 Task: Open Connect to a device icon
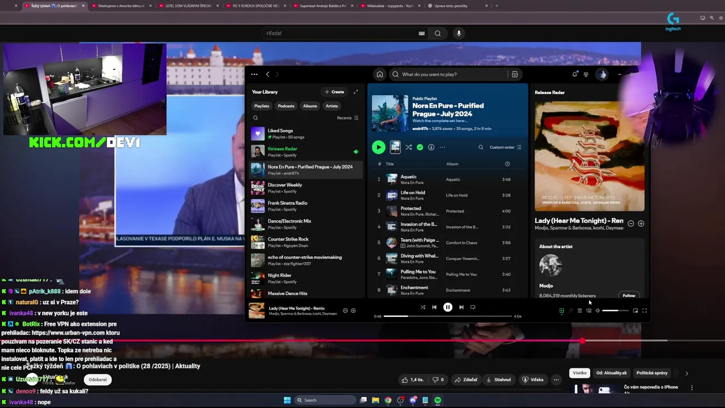point(588,311)
